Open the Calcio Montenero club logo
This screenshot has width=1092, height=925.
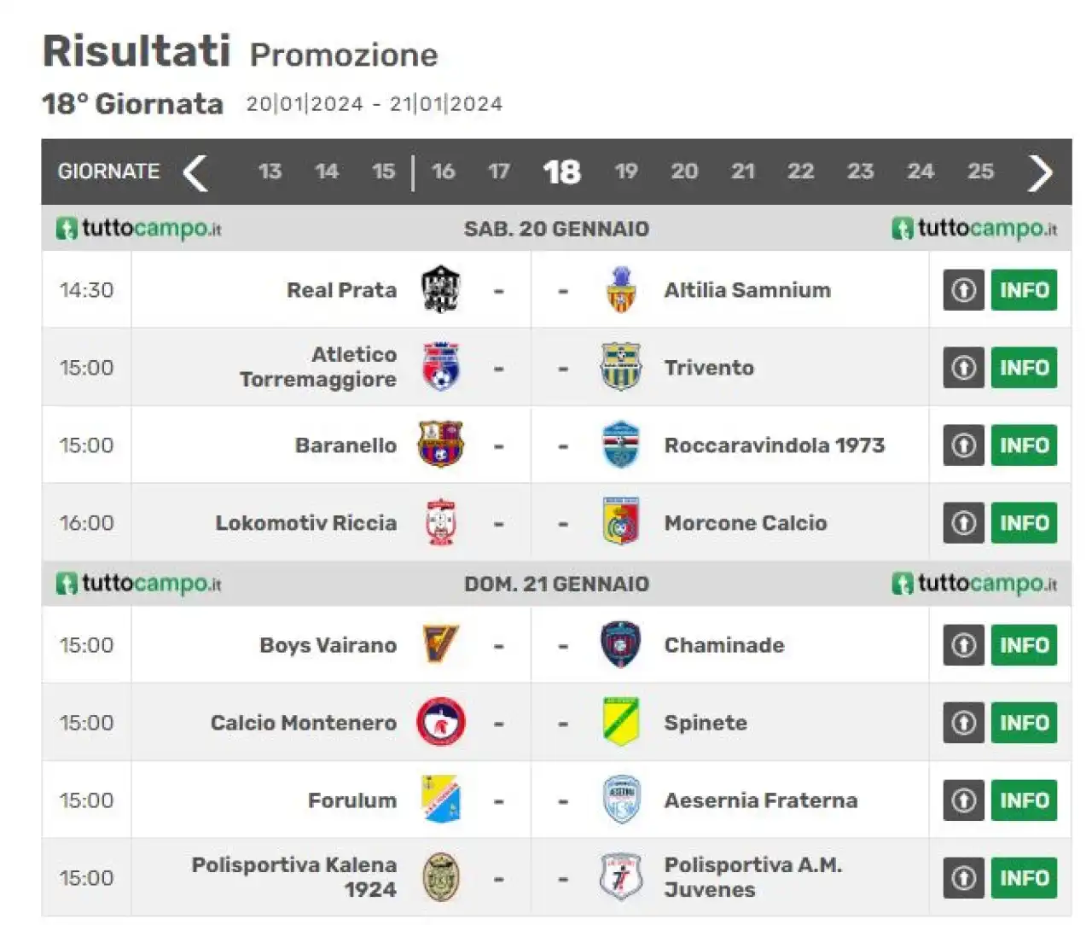click(441, 722)
